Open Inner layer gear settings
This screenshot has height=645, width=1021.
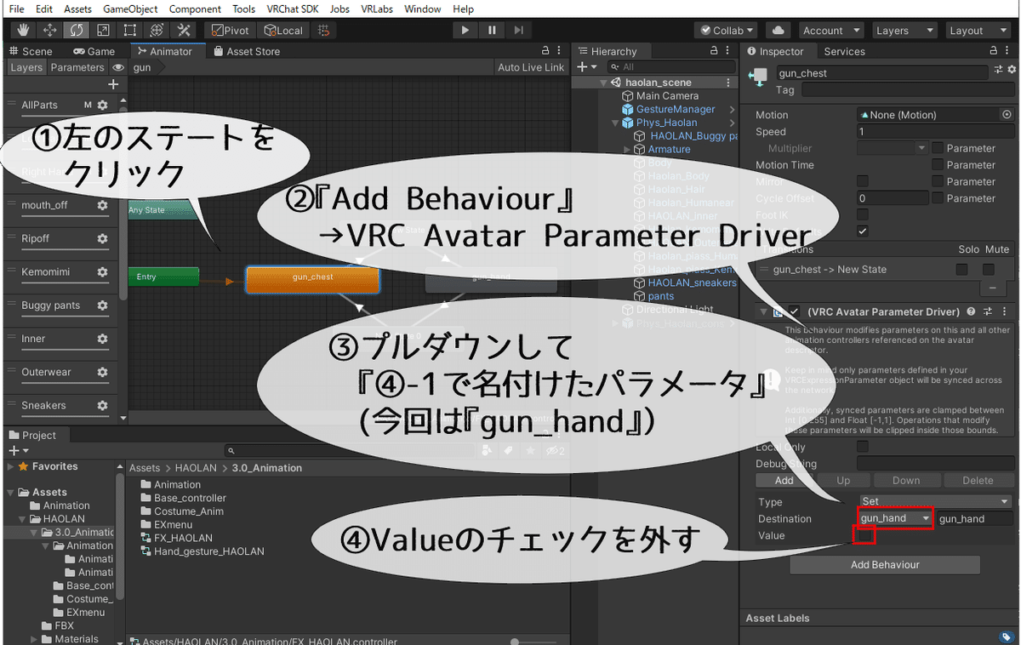[x=102, y=339]
